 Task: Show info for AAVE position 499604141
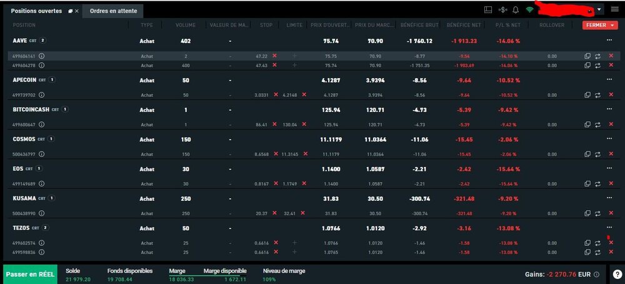pos(42,56)
